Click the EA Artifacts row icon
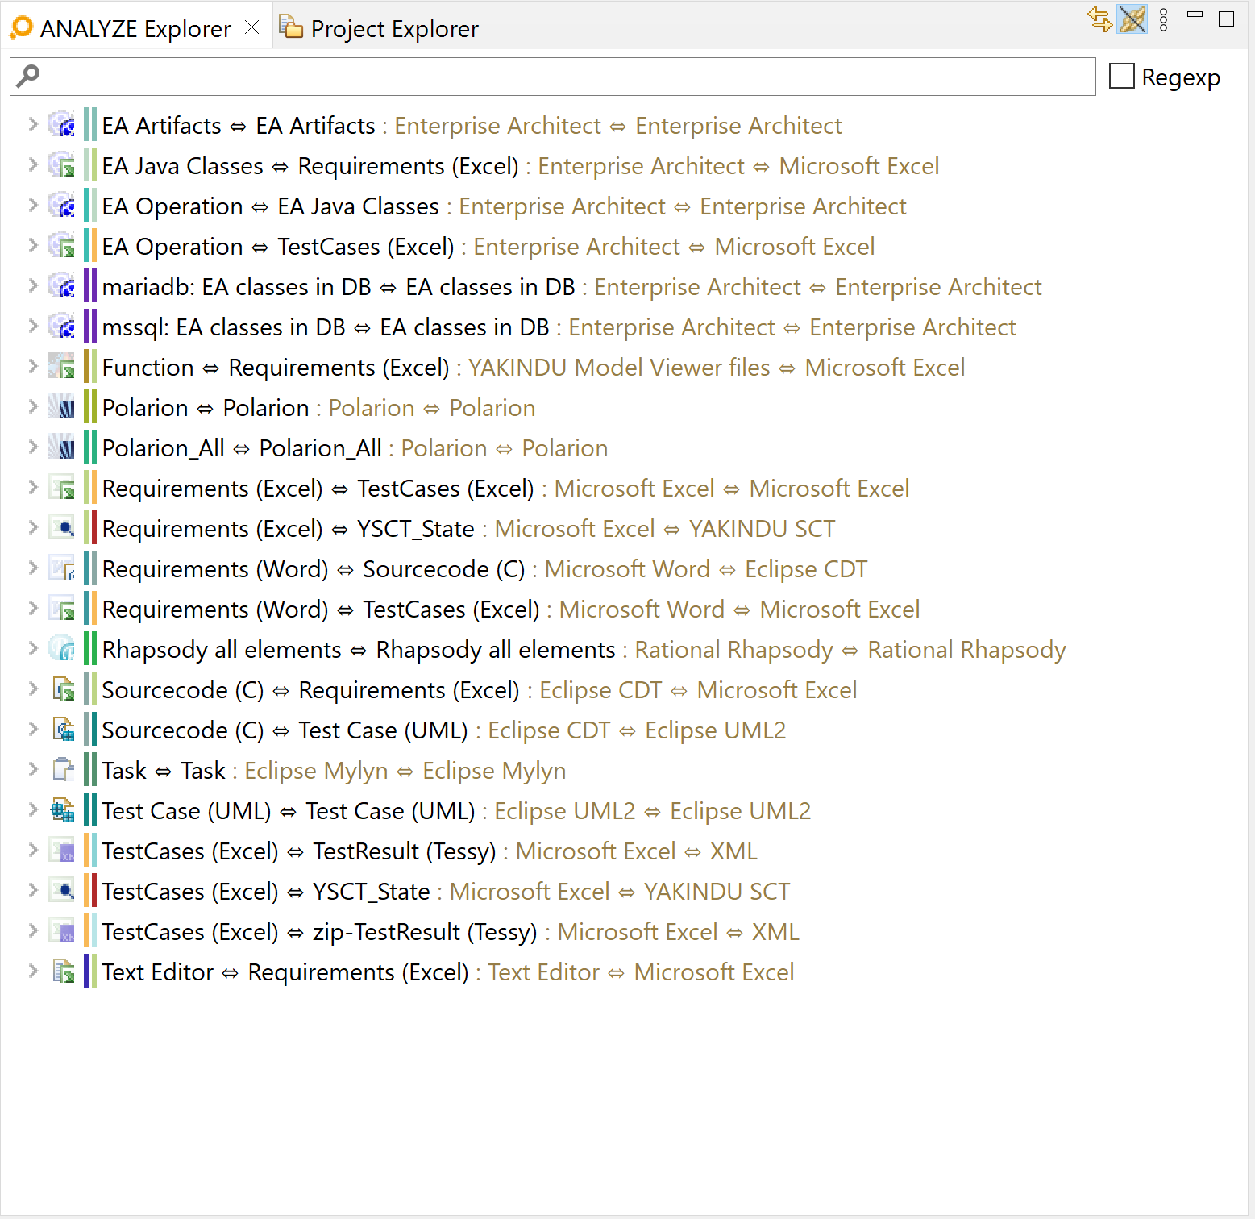Image resolution: width=1255 pixels, height=1219 pixels. point(62,125)
